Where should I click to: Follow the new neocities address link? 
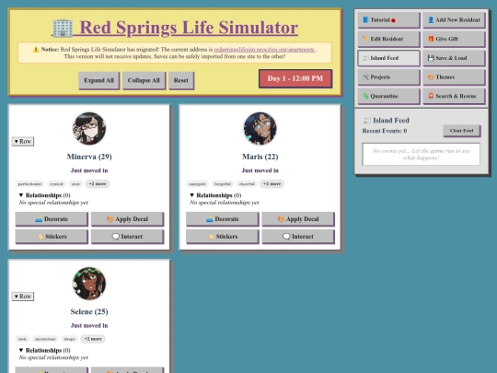[264, 50]
